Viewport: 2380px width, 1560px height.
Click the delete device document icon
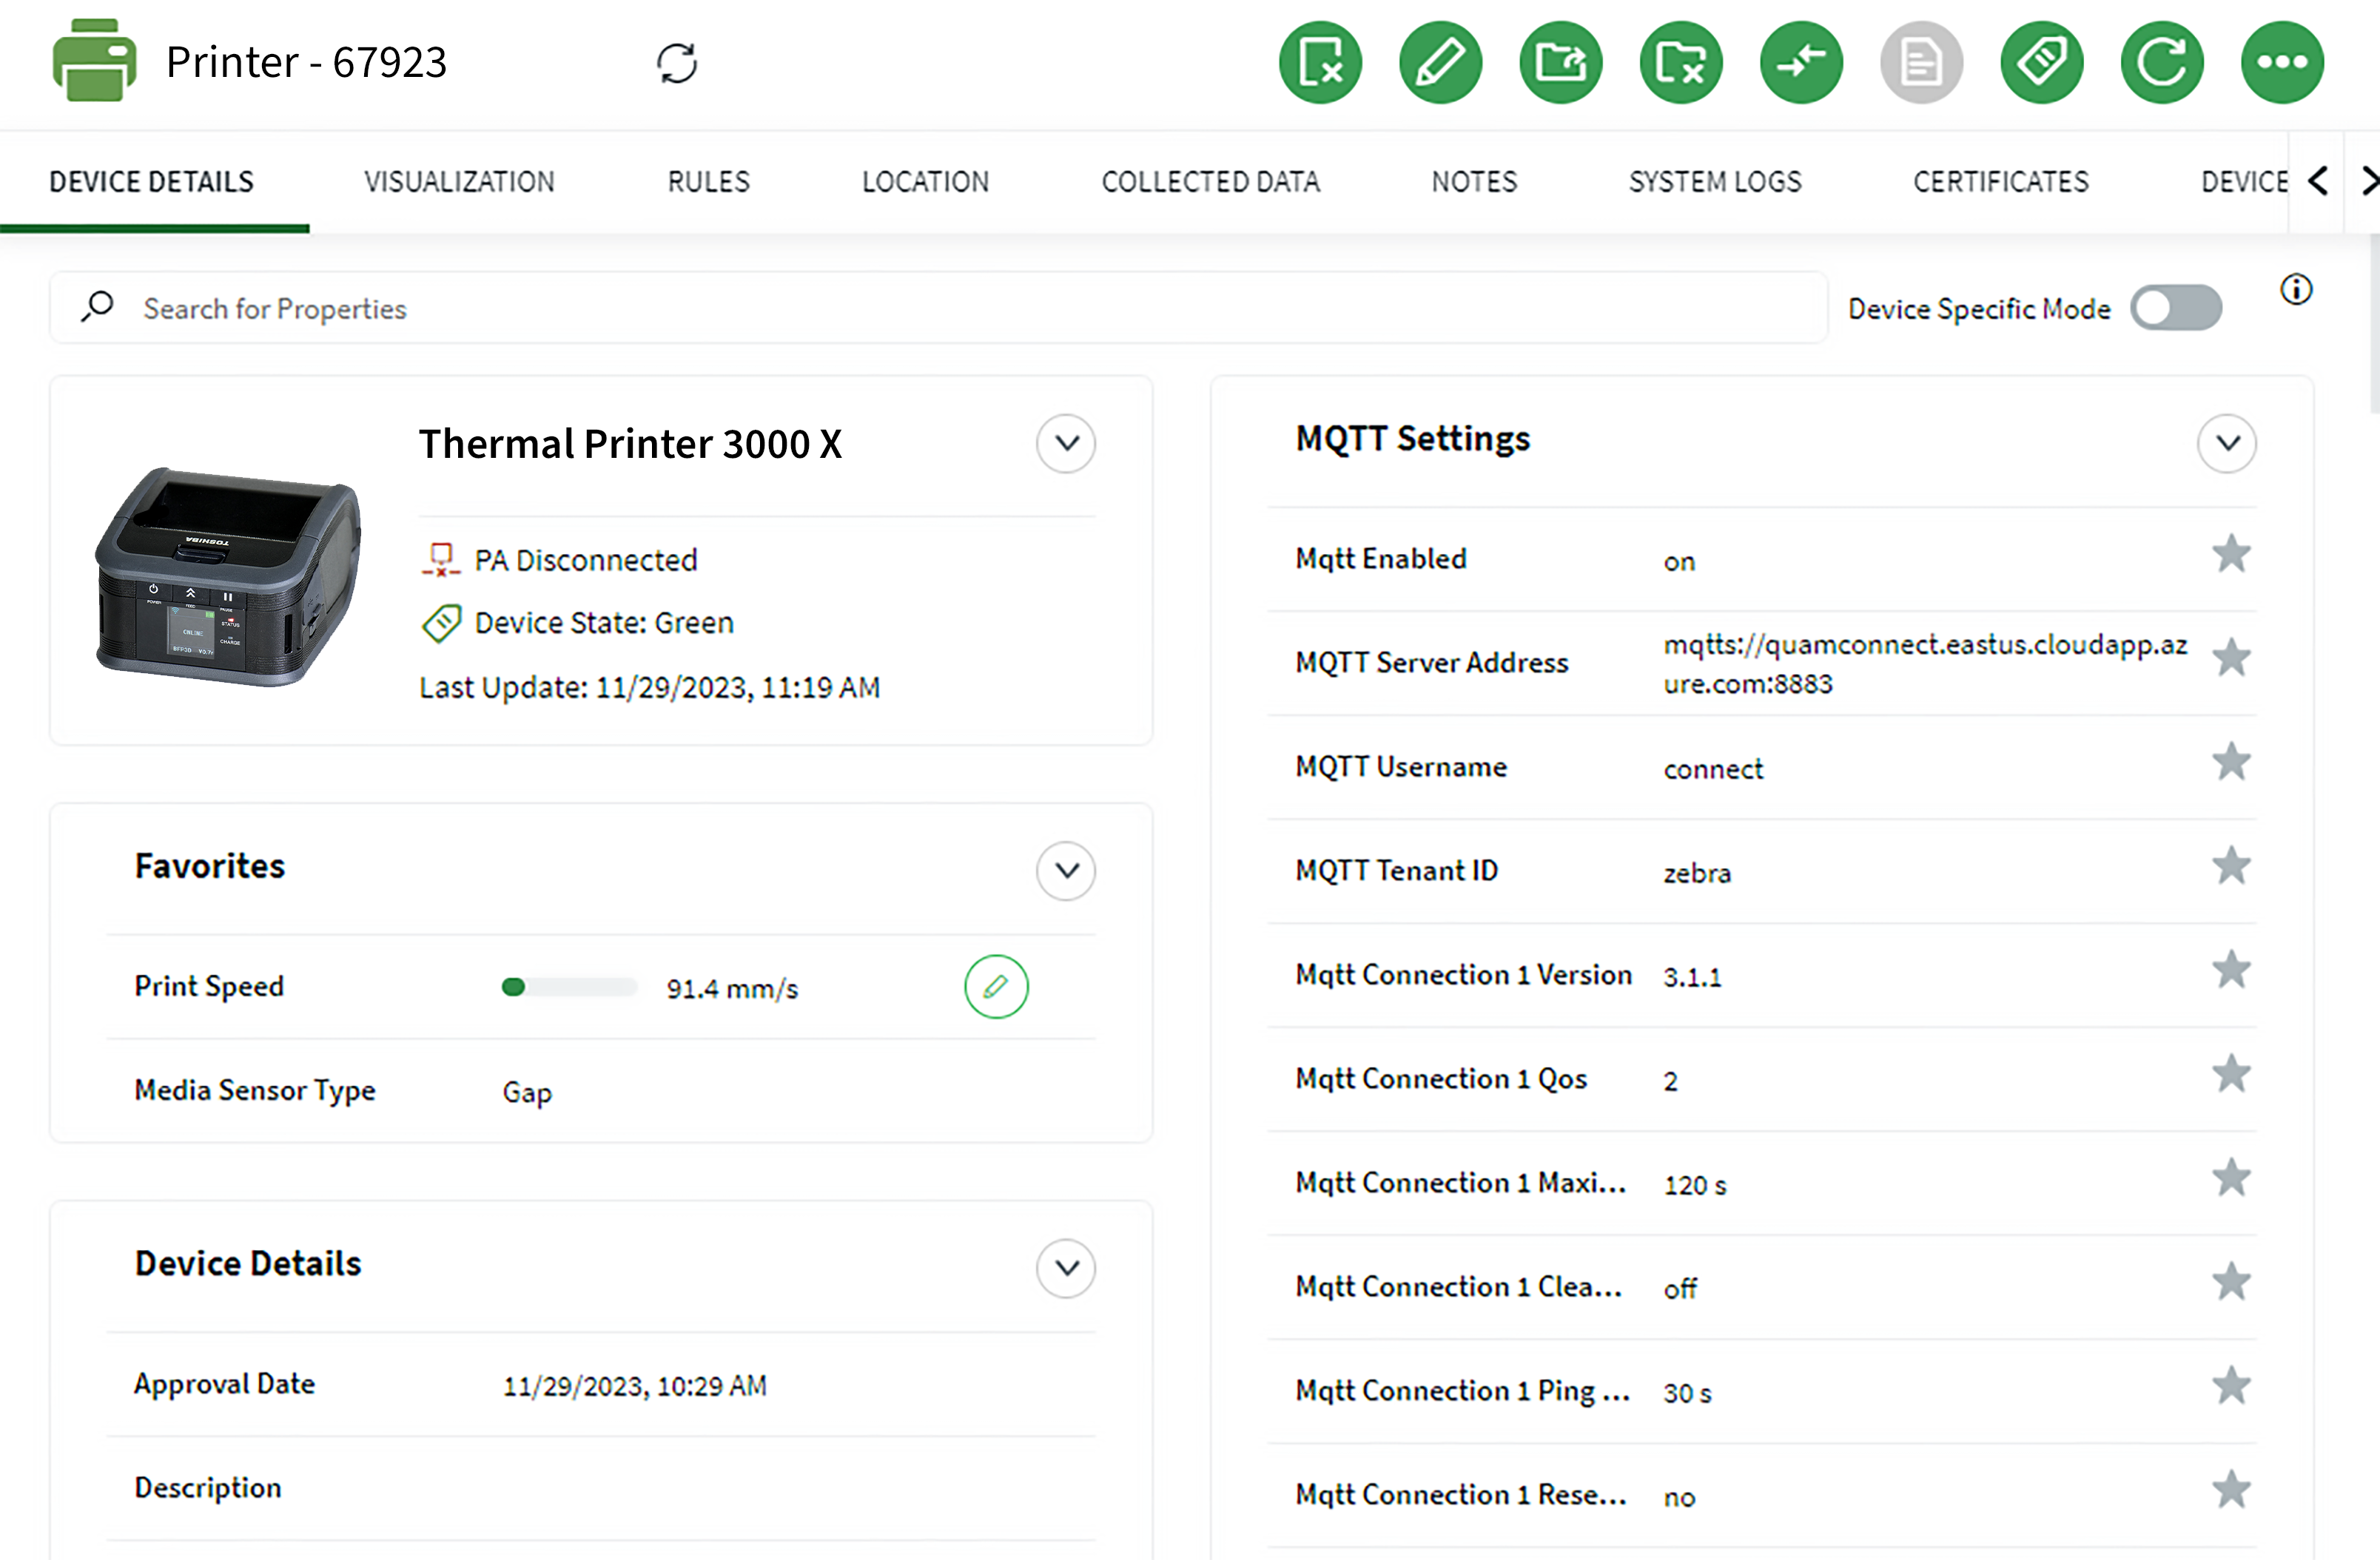coord(1320,62)
